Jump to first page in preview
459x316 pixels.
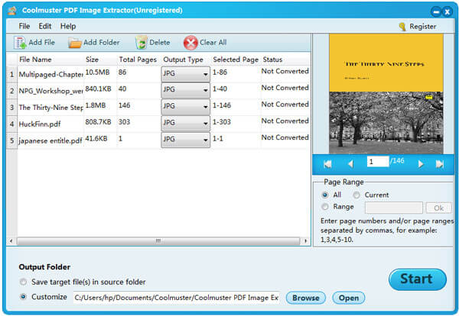(x=327, y=163)
